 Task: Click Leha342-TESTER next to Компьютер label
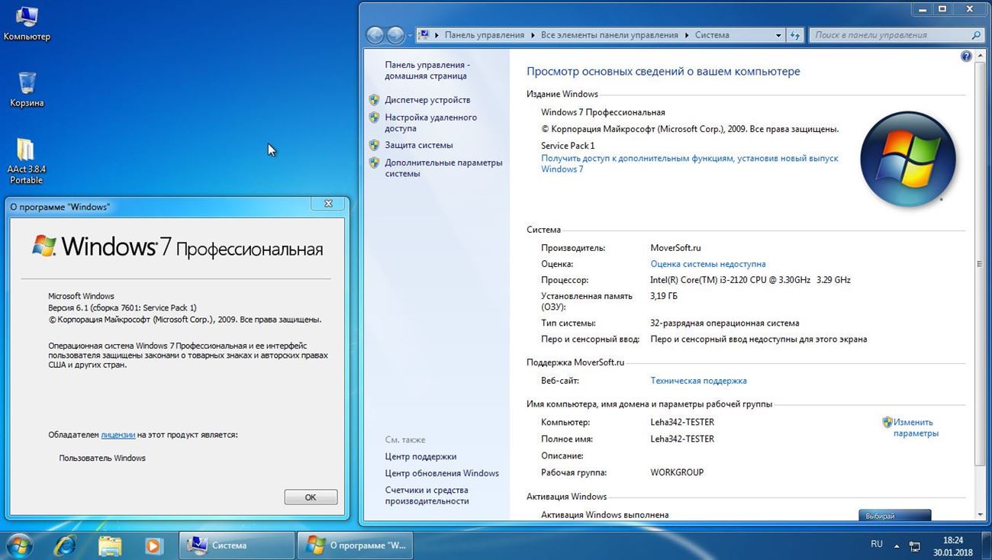click(682, 422)
